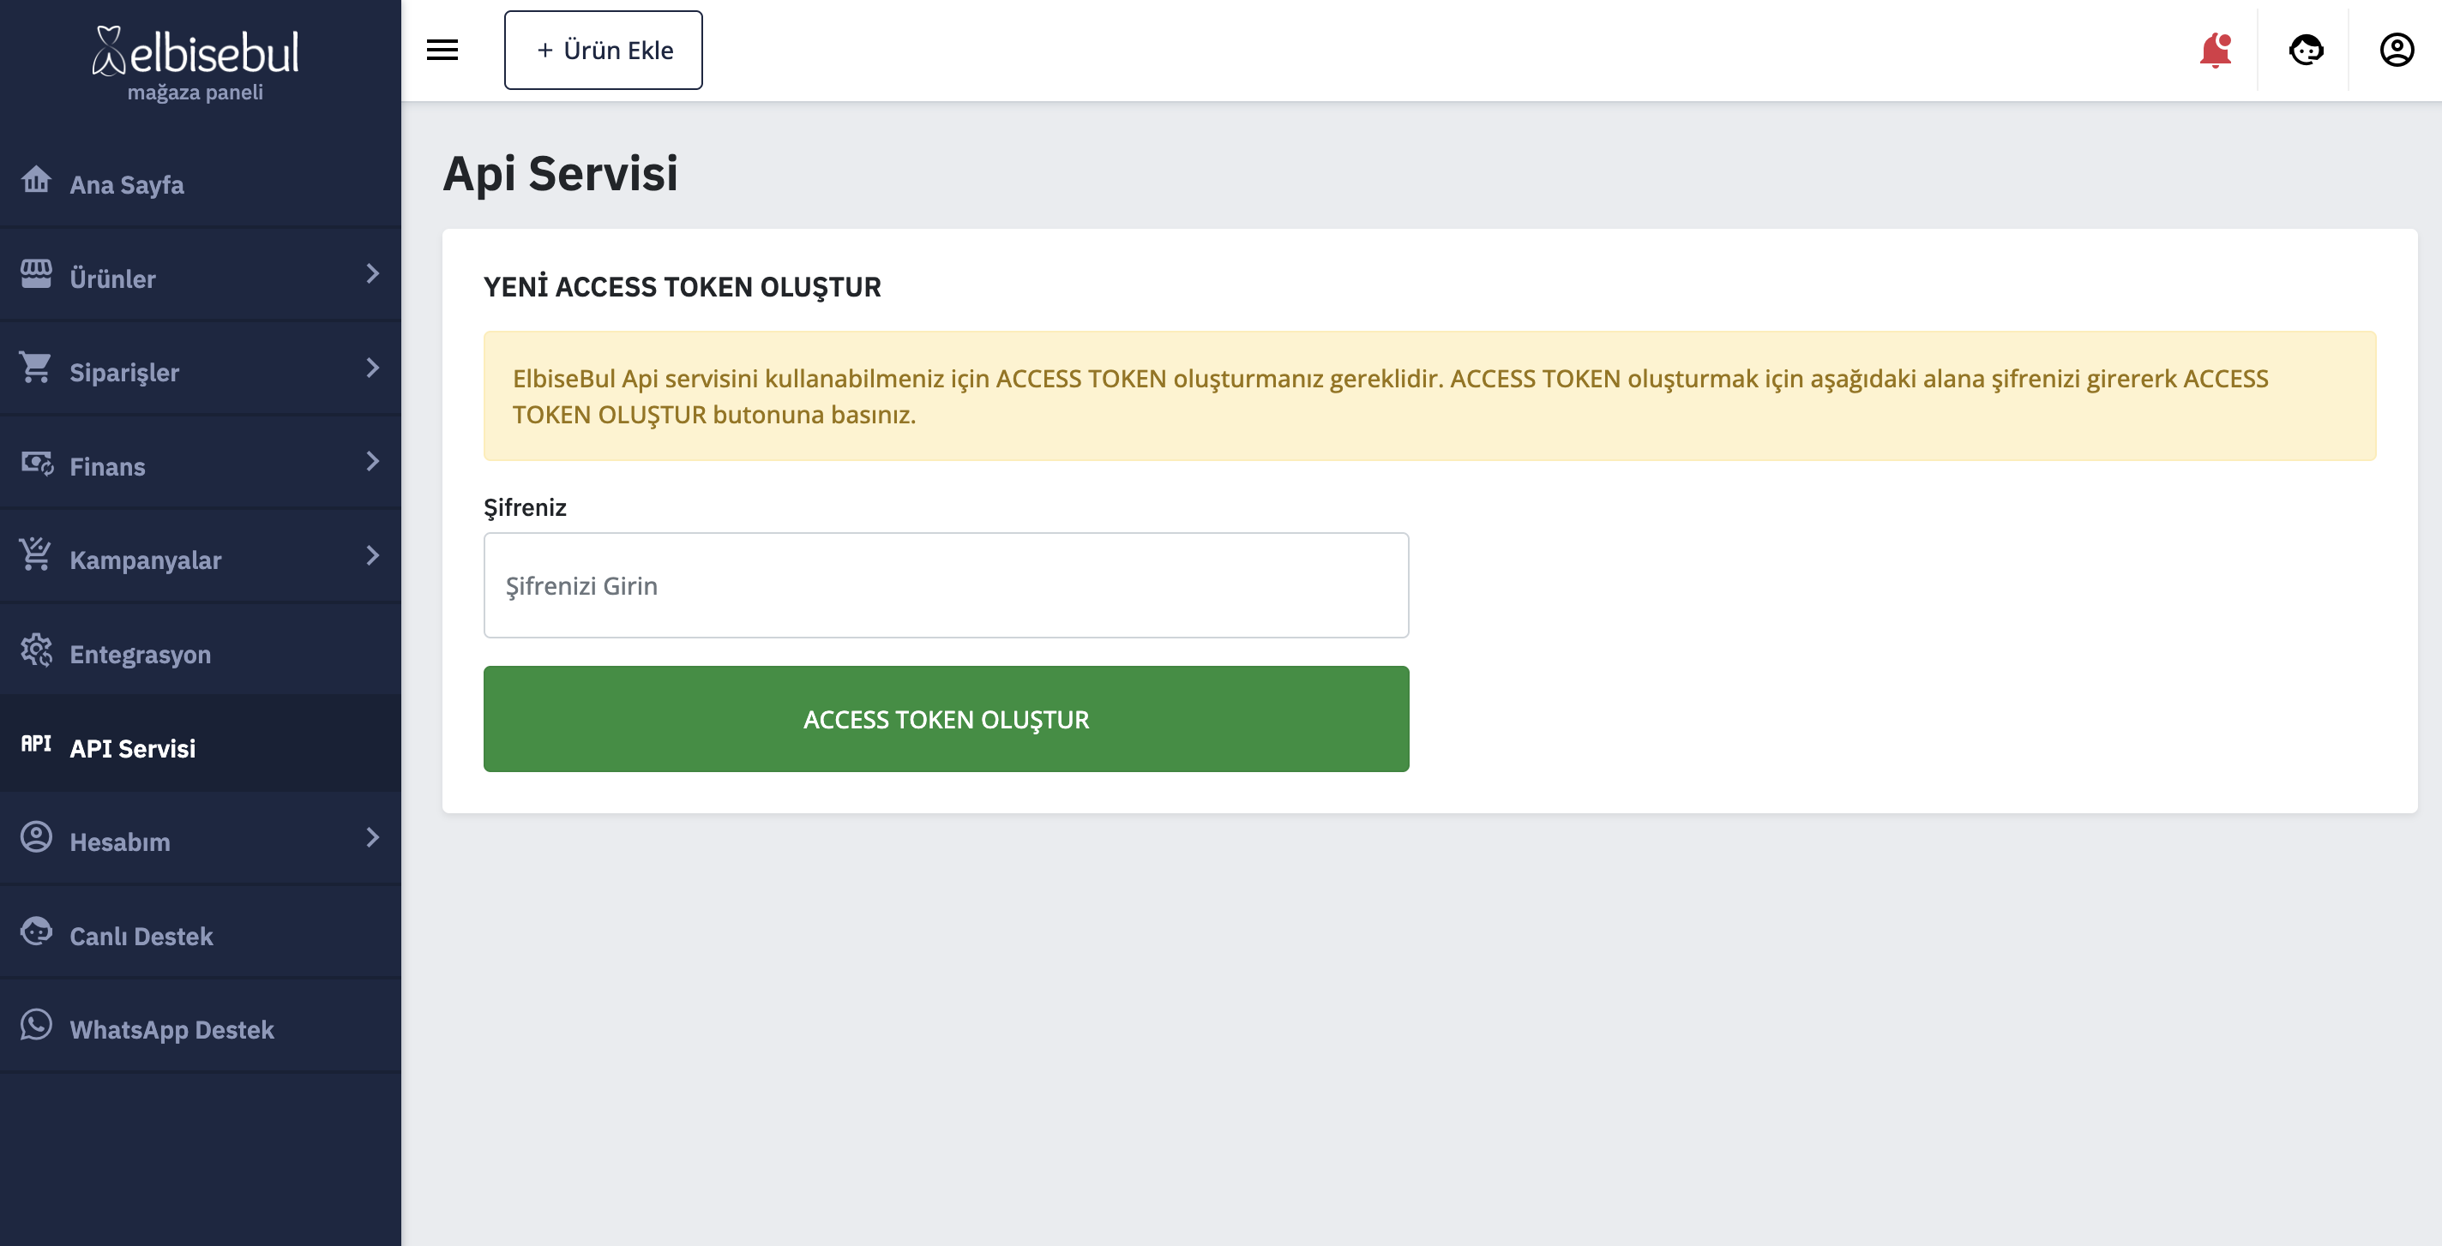Expand the Kampanyalar submenu chevron
The height and width of the screenshot is (1246, 2442).
pos(372,555)
